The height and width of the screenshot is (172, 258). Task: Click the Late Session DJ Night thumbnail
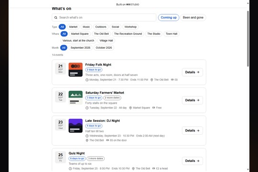[75, 126]
